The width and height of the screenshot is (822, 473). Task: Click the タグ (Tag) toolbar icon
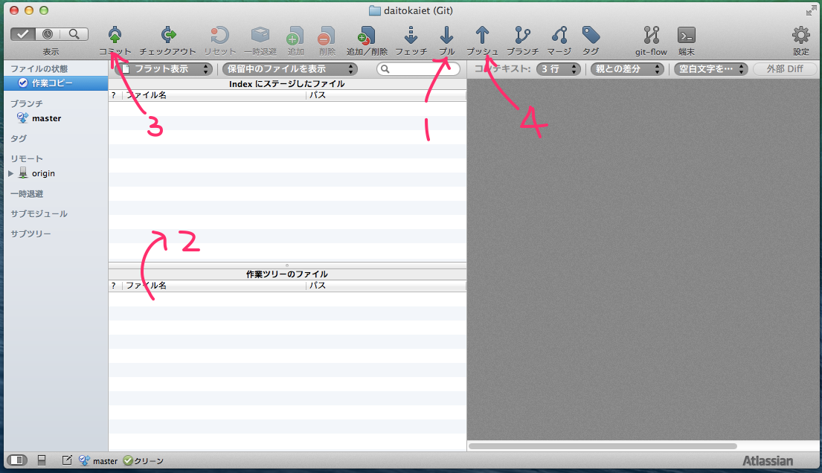click(591, 35)
